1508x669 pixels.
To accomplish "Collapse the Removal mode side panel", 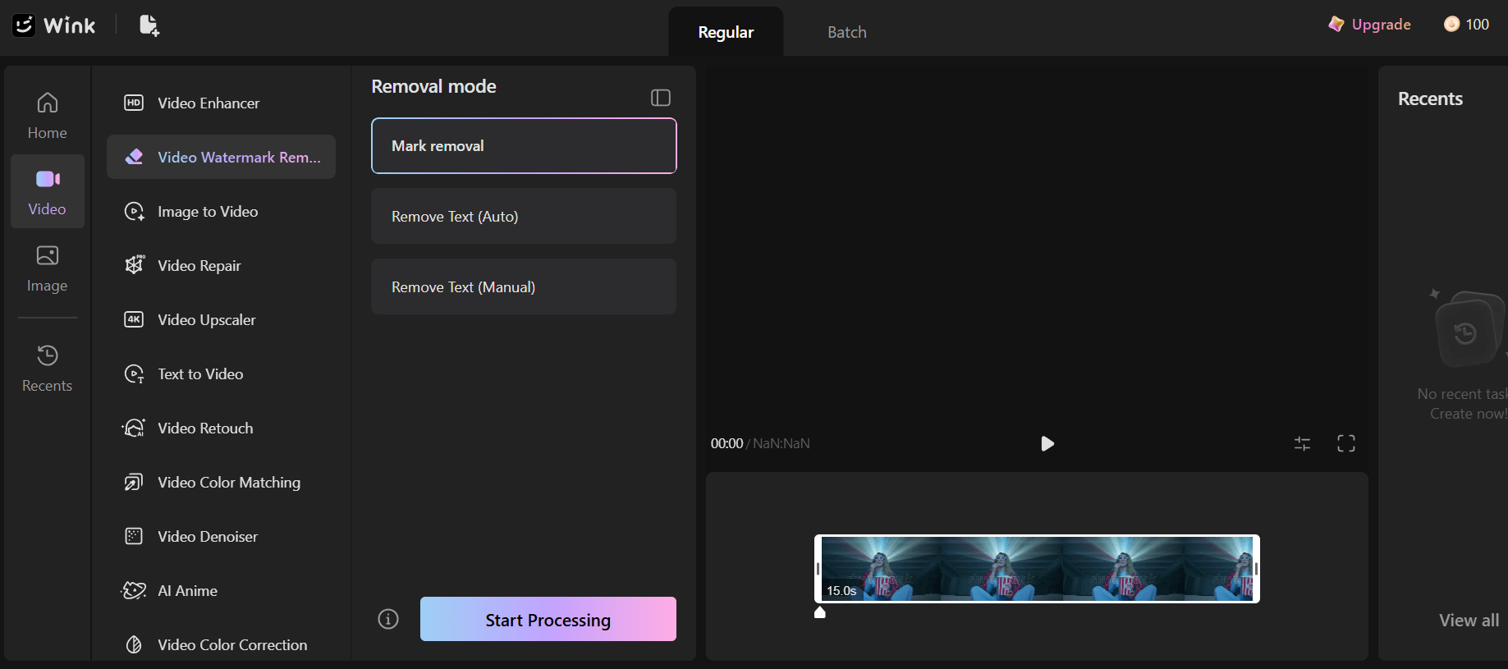I will [661, 98].
